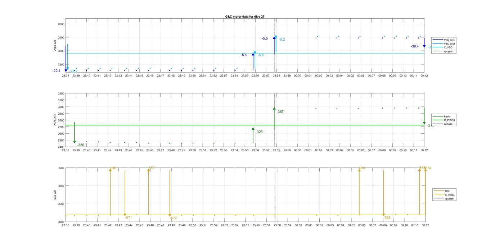Viewport: 504px width, 249px height.
Task: Click the 'Roll AD' y-axis label
Action: point(55,195)
